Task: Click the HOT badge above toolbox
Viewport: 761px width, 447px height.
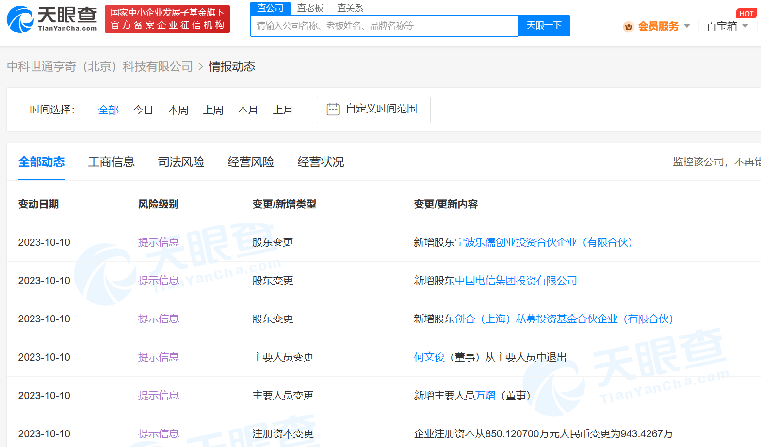Action: (746, 14)
